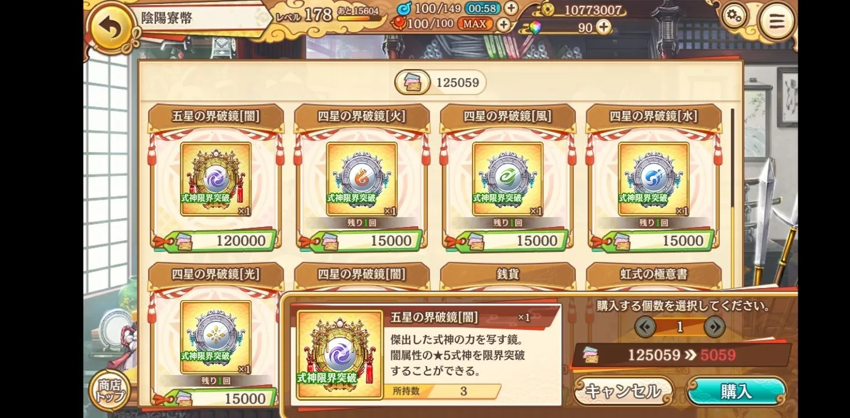The image size is (850, 418).
Task: Select 四星の界破鏡[風] wind mirror item
Action: point(508,177)
